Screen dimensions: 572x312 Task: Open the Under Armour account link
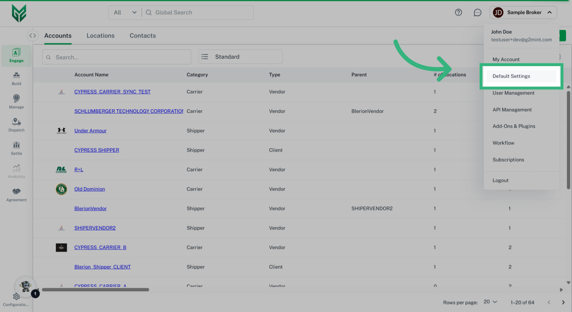click(90, 130)
